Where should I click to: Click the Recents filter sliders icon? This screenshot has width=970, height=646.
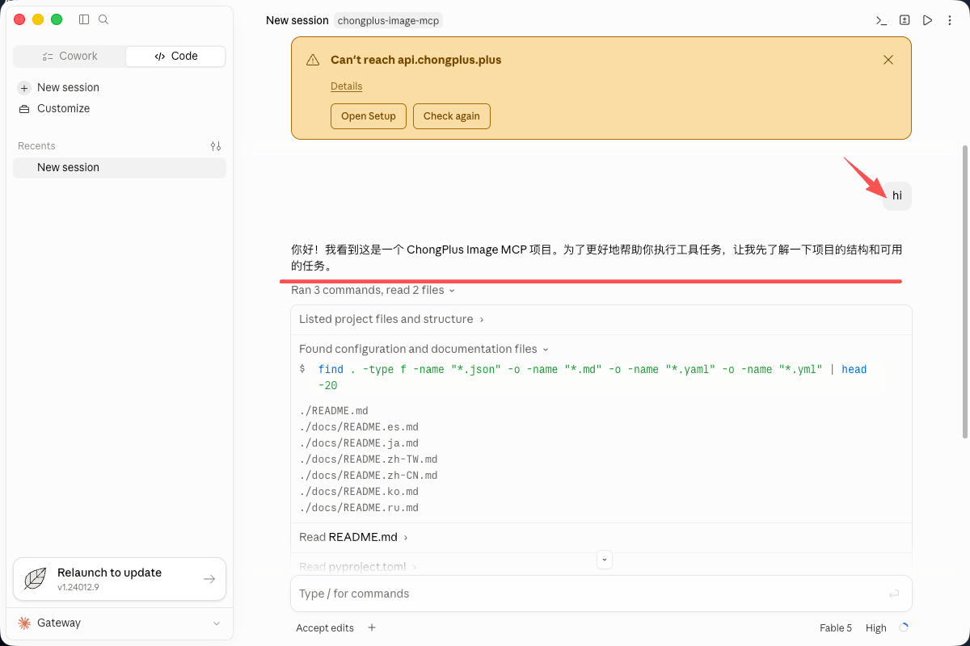point(216,146)
